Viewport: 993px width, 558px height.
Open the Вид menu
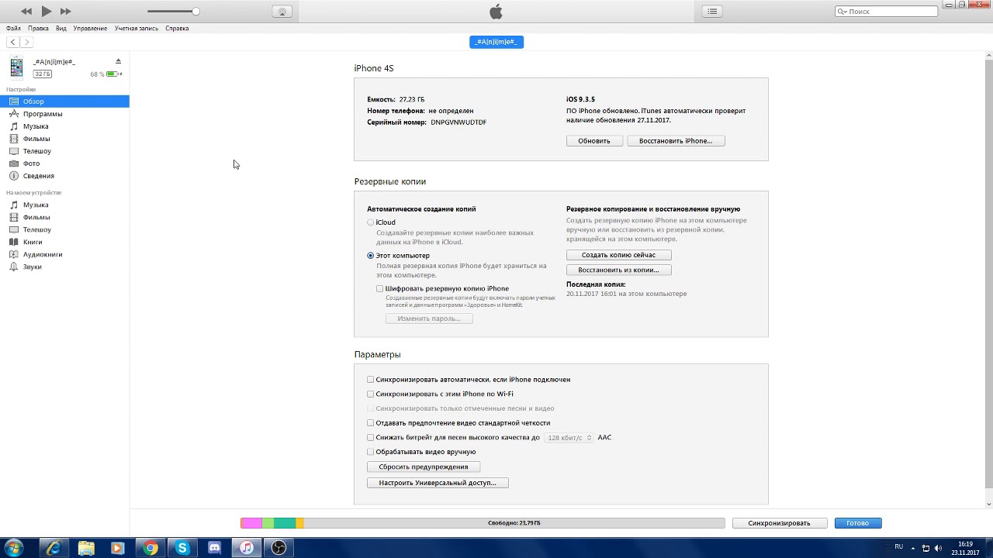tap(61, 28)
